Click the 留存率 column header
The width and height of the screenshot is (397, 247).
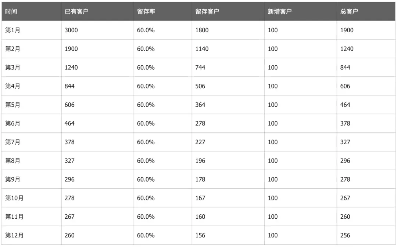146,12
